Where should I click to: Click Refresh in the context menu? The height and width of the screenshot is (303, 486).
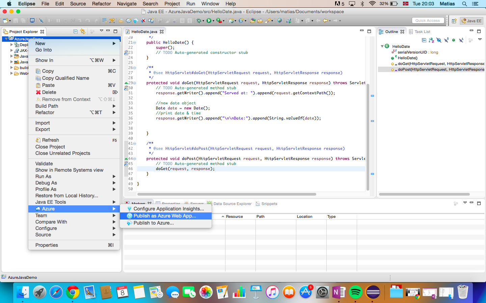[74, 140]
